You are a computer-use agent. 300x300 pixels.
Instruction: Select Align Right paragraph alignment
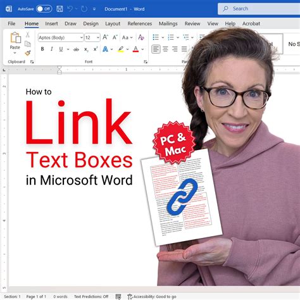click(175, 49)
